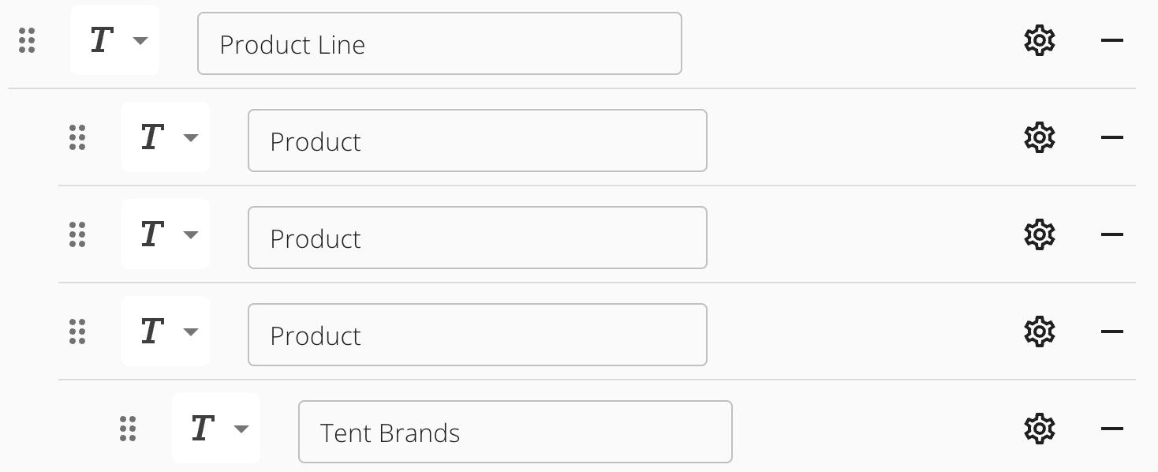Remove the Tent Brands field with minus icon
The height and width of the screenshot is (472, 1158).
point(1111,429)
